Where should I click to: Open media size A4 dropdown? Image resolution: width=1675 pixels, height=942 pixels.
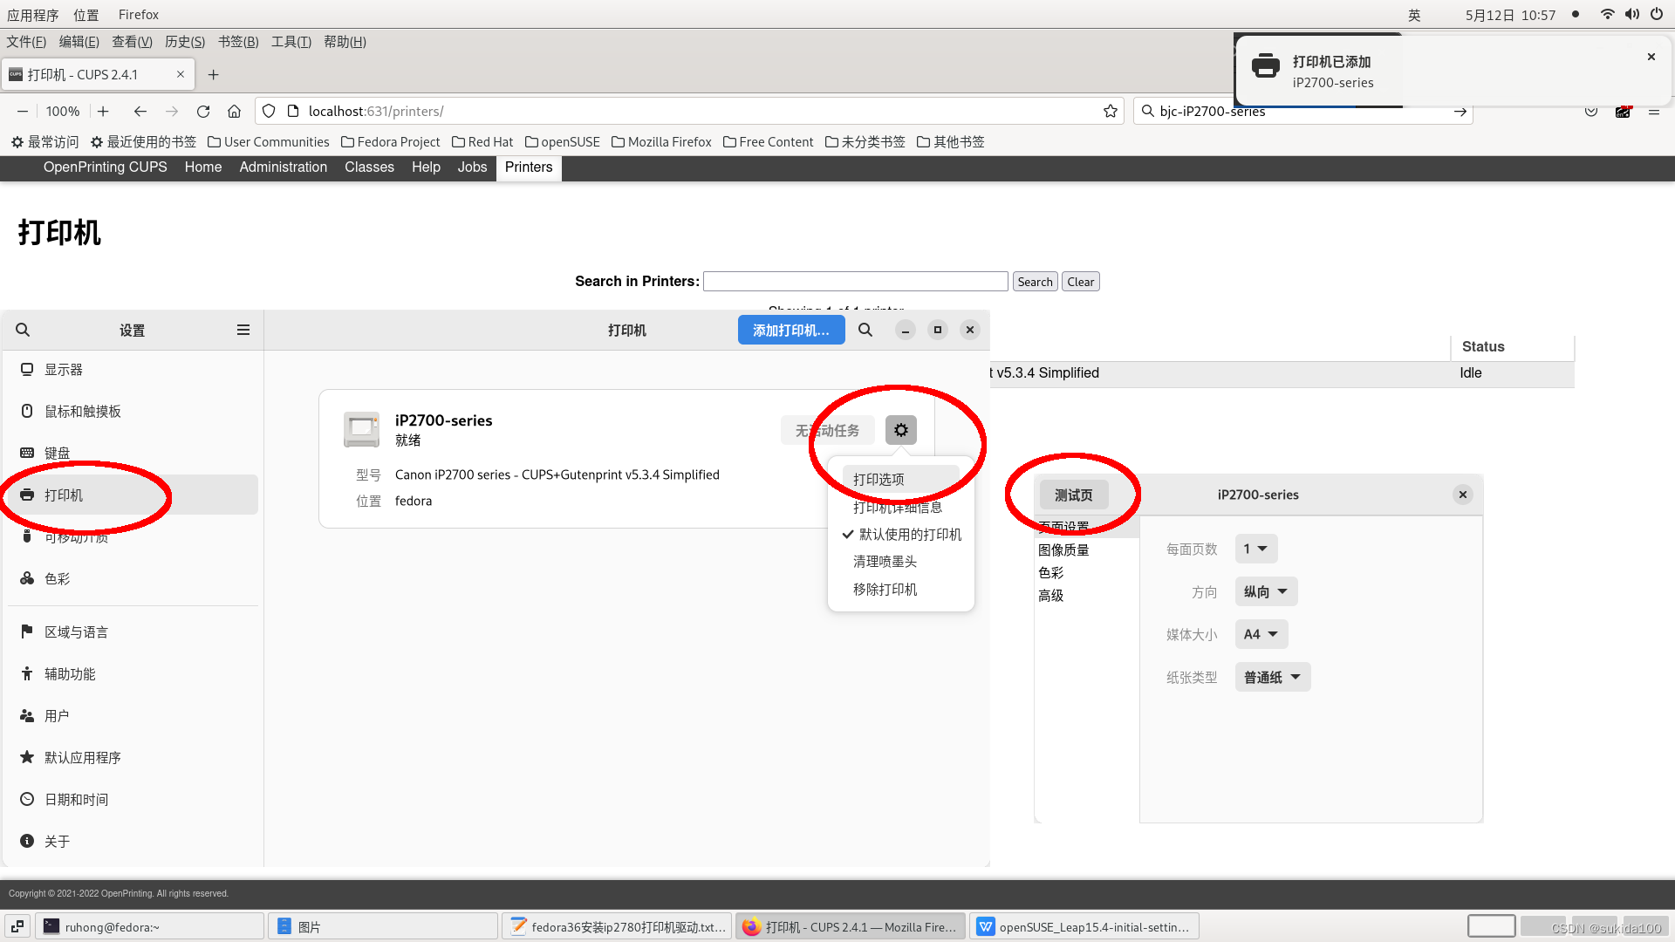(x=1261, y=634)
